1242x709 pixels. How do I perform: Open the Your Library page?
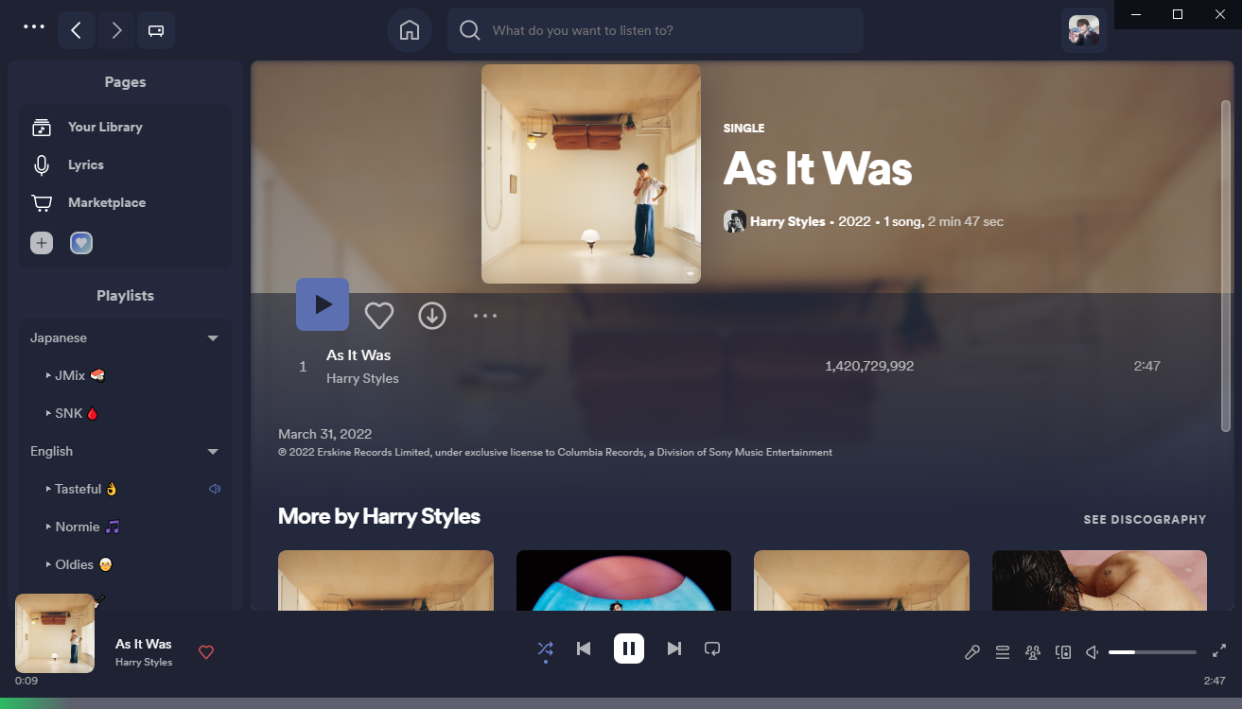[x=104, y=127]
